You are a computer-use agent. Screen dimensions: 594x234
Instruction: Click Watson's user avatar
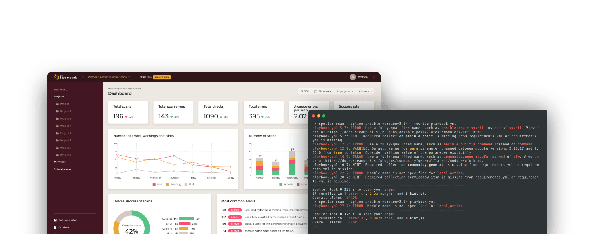(352, 77)
